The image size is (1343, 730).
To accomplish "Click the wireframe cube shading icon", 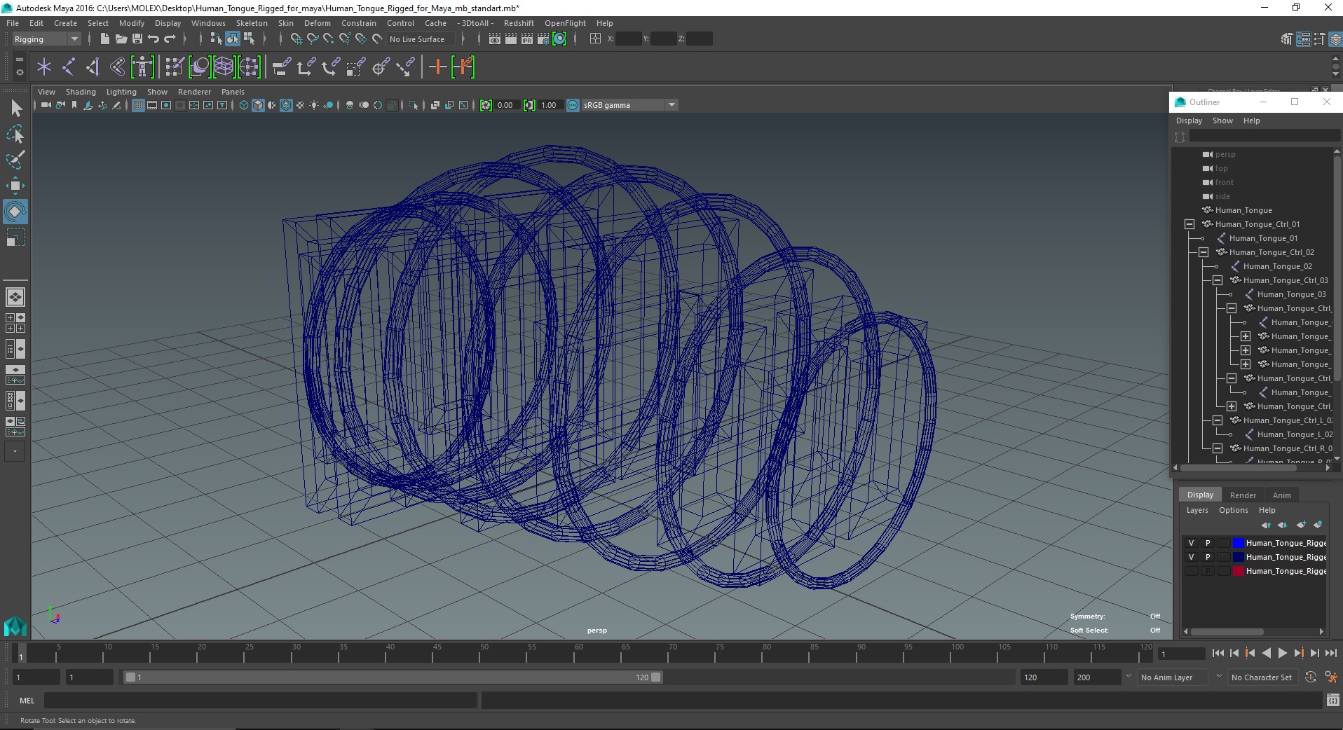I will coord(244,105).
